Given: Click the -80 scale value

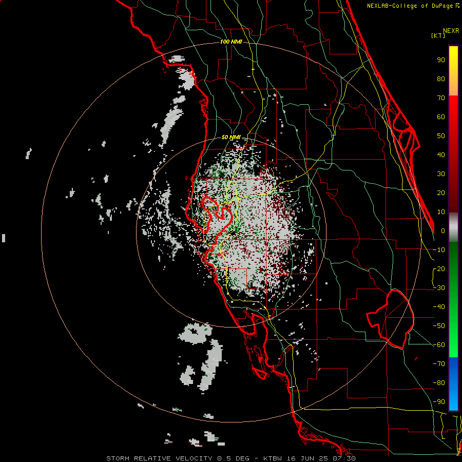Looking at the screenshot, I should pyautogui.click(x=439, y=383).
